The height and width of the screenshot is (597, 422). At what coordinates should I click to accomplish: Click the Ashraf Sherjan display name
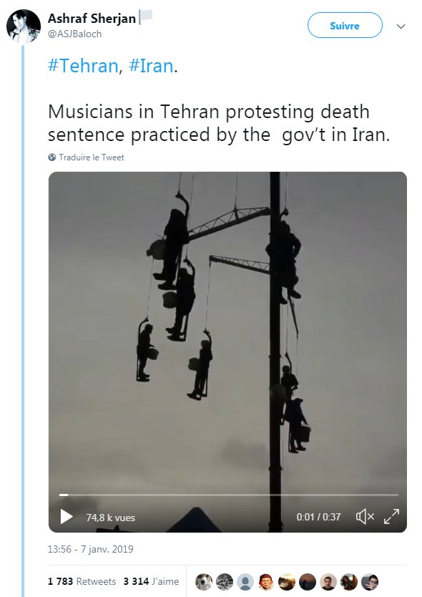point(92,19)
